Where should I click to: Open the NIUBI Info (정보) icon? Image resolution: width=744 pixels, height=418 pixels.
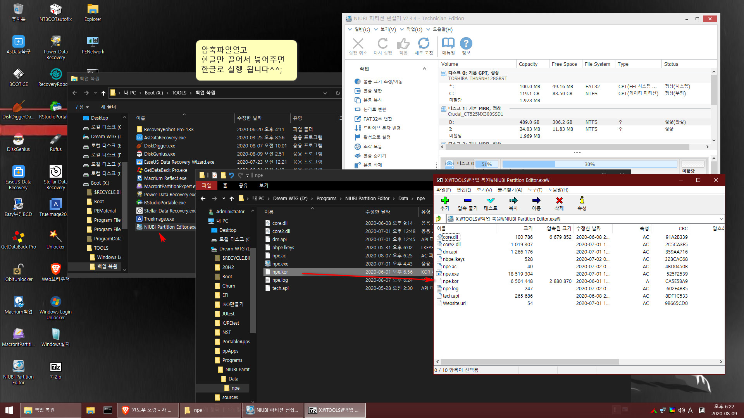pyautogui.click(x=466, y=43)
